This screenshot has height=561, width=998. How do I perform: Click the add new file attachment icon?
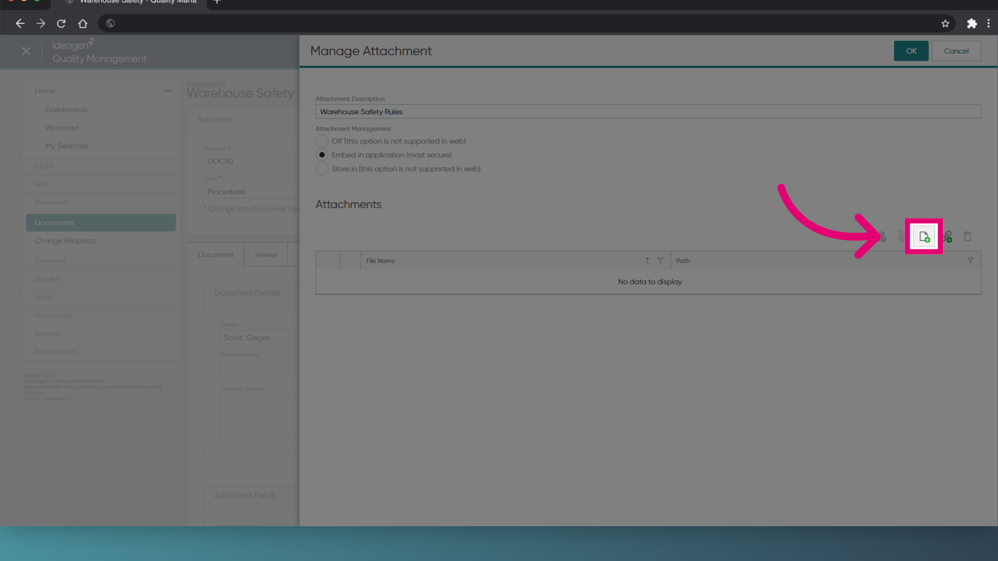click(924, 237)
